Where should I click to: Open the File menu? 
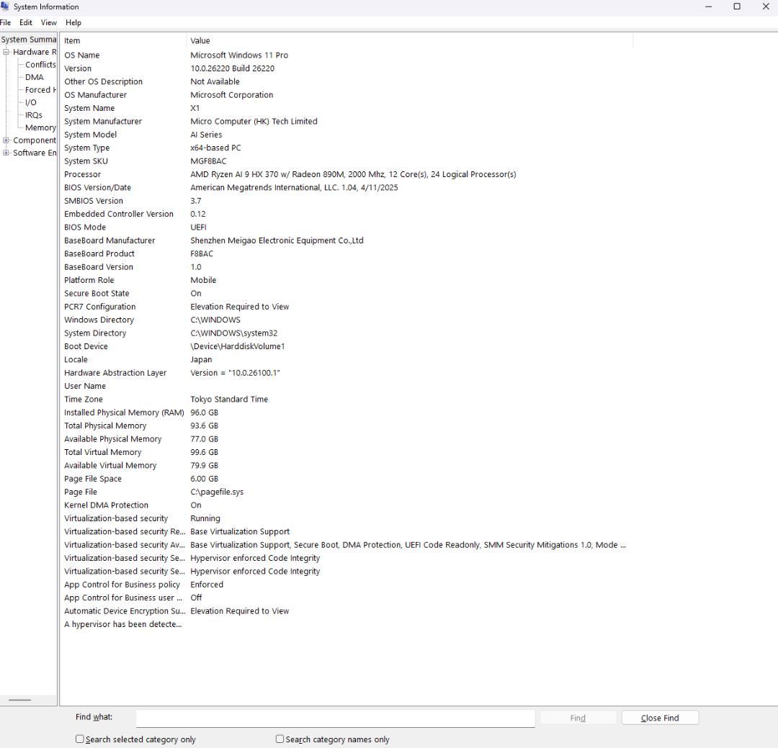coord(6,22)
